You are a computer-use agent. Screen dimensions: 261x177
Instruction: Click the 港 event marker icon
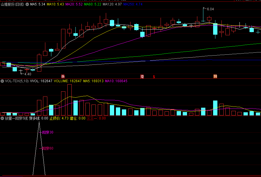click(142, 76)
